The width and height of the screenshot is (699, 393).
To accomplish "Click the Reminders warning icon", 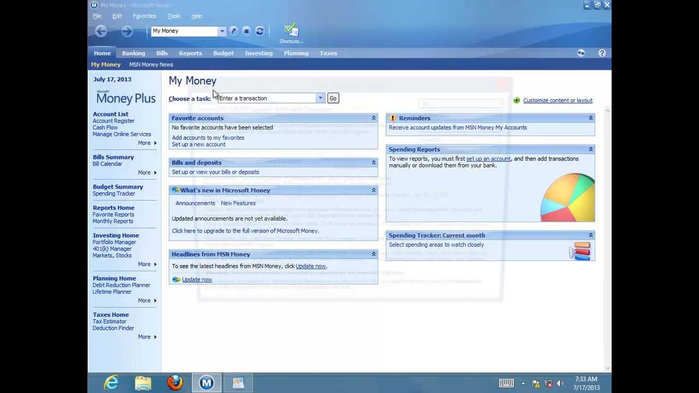I will pos(393,118).
